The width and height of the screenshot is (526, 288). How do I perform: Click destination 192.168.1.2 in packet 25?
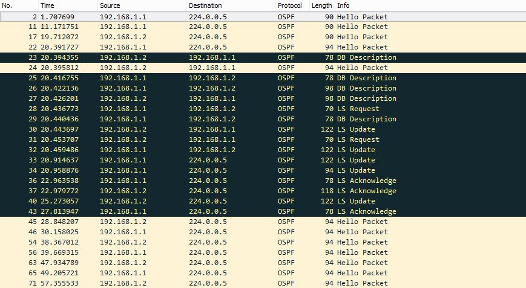[x=212, y=78]
